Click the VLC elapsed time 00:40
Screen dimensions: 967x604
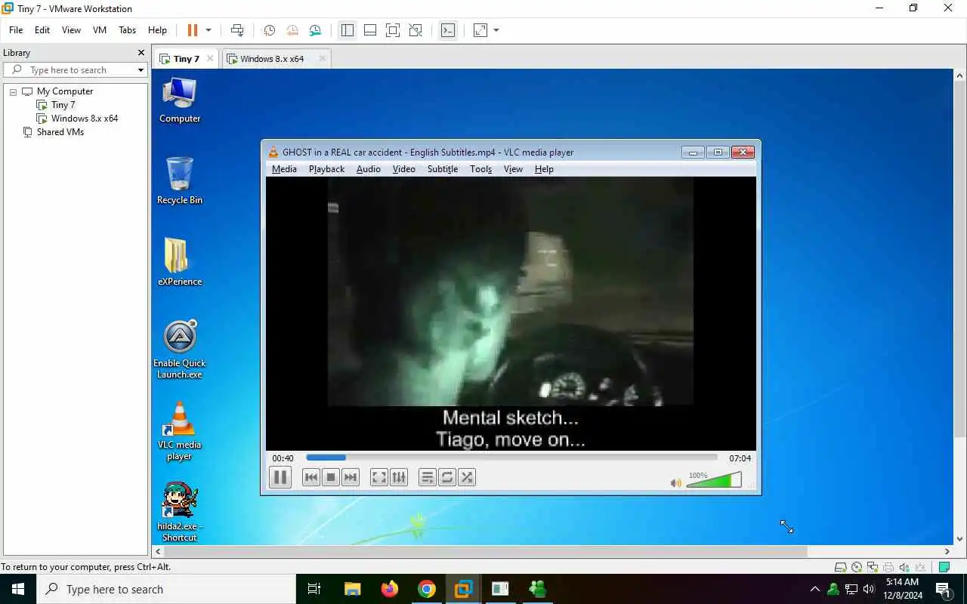click(x=283, y=458)
